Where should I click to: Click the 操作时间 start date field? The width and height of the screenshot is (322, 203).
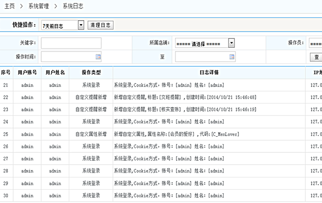pos(68,57)
